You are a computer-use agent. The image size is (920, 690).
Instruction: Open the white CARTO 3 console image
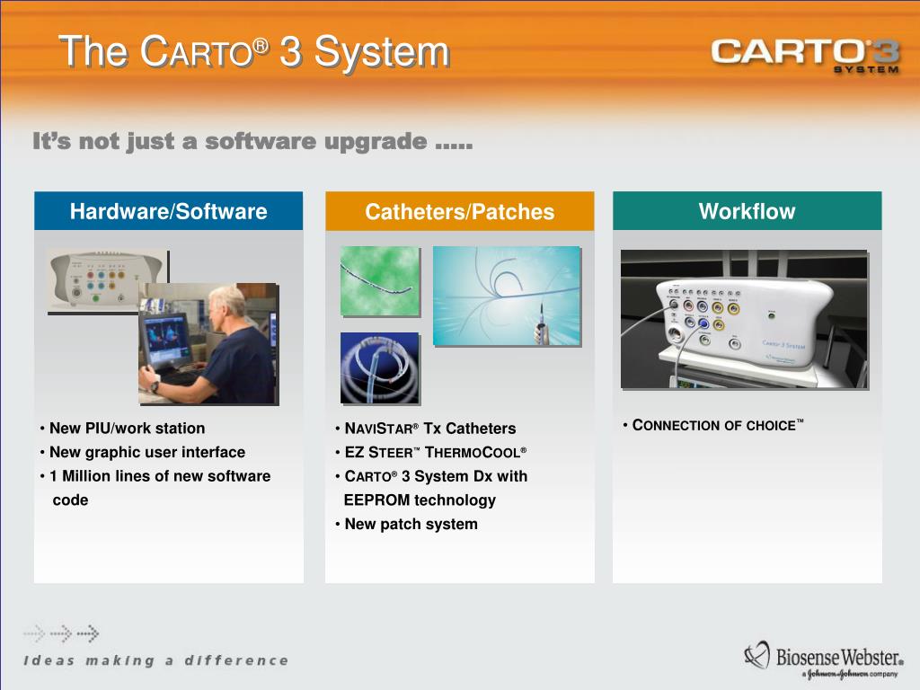745,320
